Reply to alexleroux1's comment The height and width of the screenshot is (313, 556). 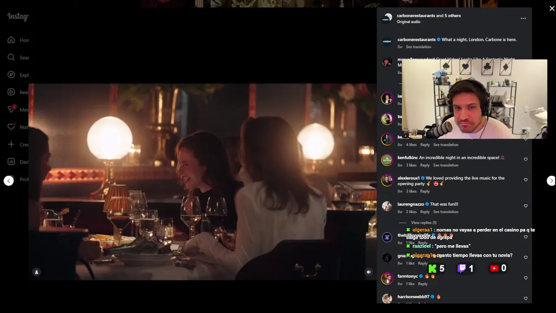point(425,191)
